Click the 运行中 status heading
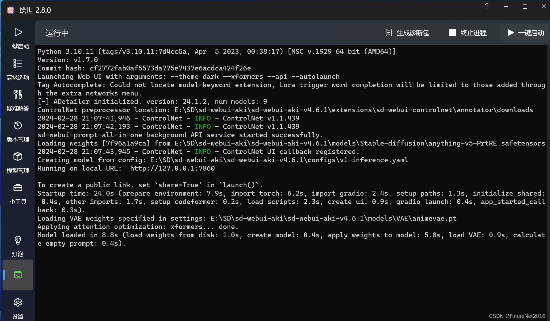 [x=57, y=33]
